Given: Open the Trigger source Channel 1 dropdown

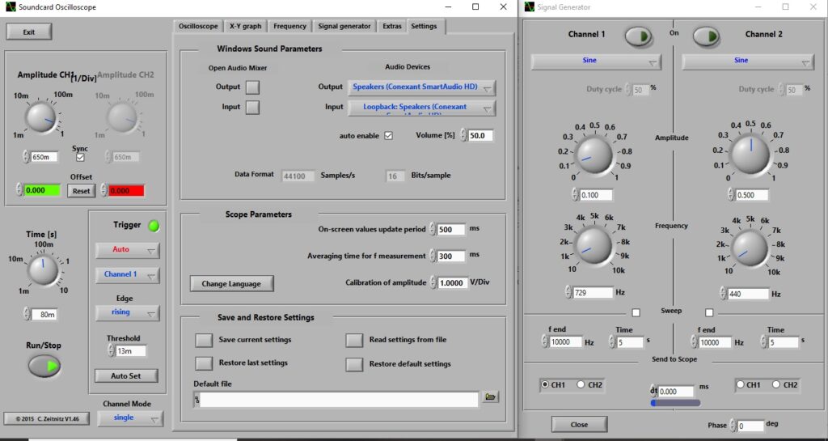Looking at the screenshot, I should tap(127, 274).
